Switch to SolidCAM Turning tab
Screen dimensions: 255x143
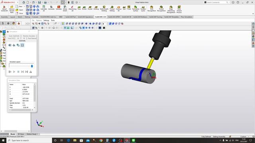[156, 17]
